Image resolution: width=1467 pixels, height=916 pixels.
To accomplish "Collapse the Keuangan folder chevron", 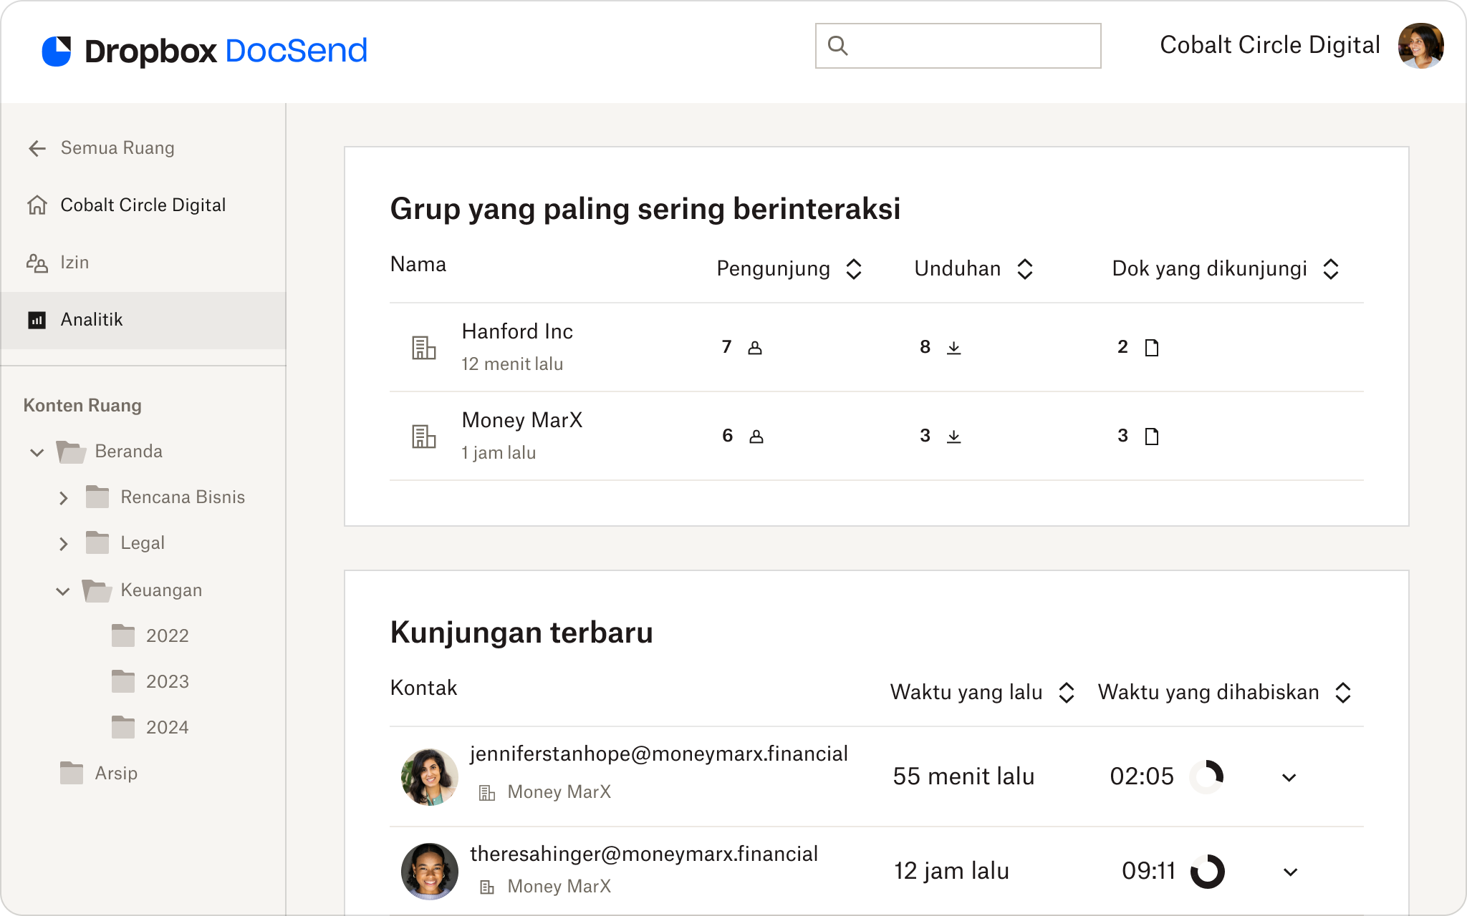I will click(63, 591).
